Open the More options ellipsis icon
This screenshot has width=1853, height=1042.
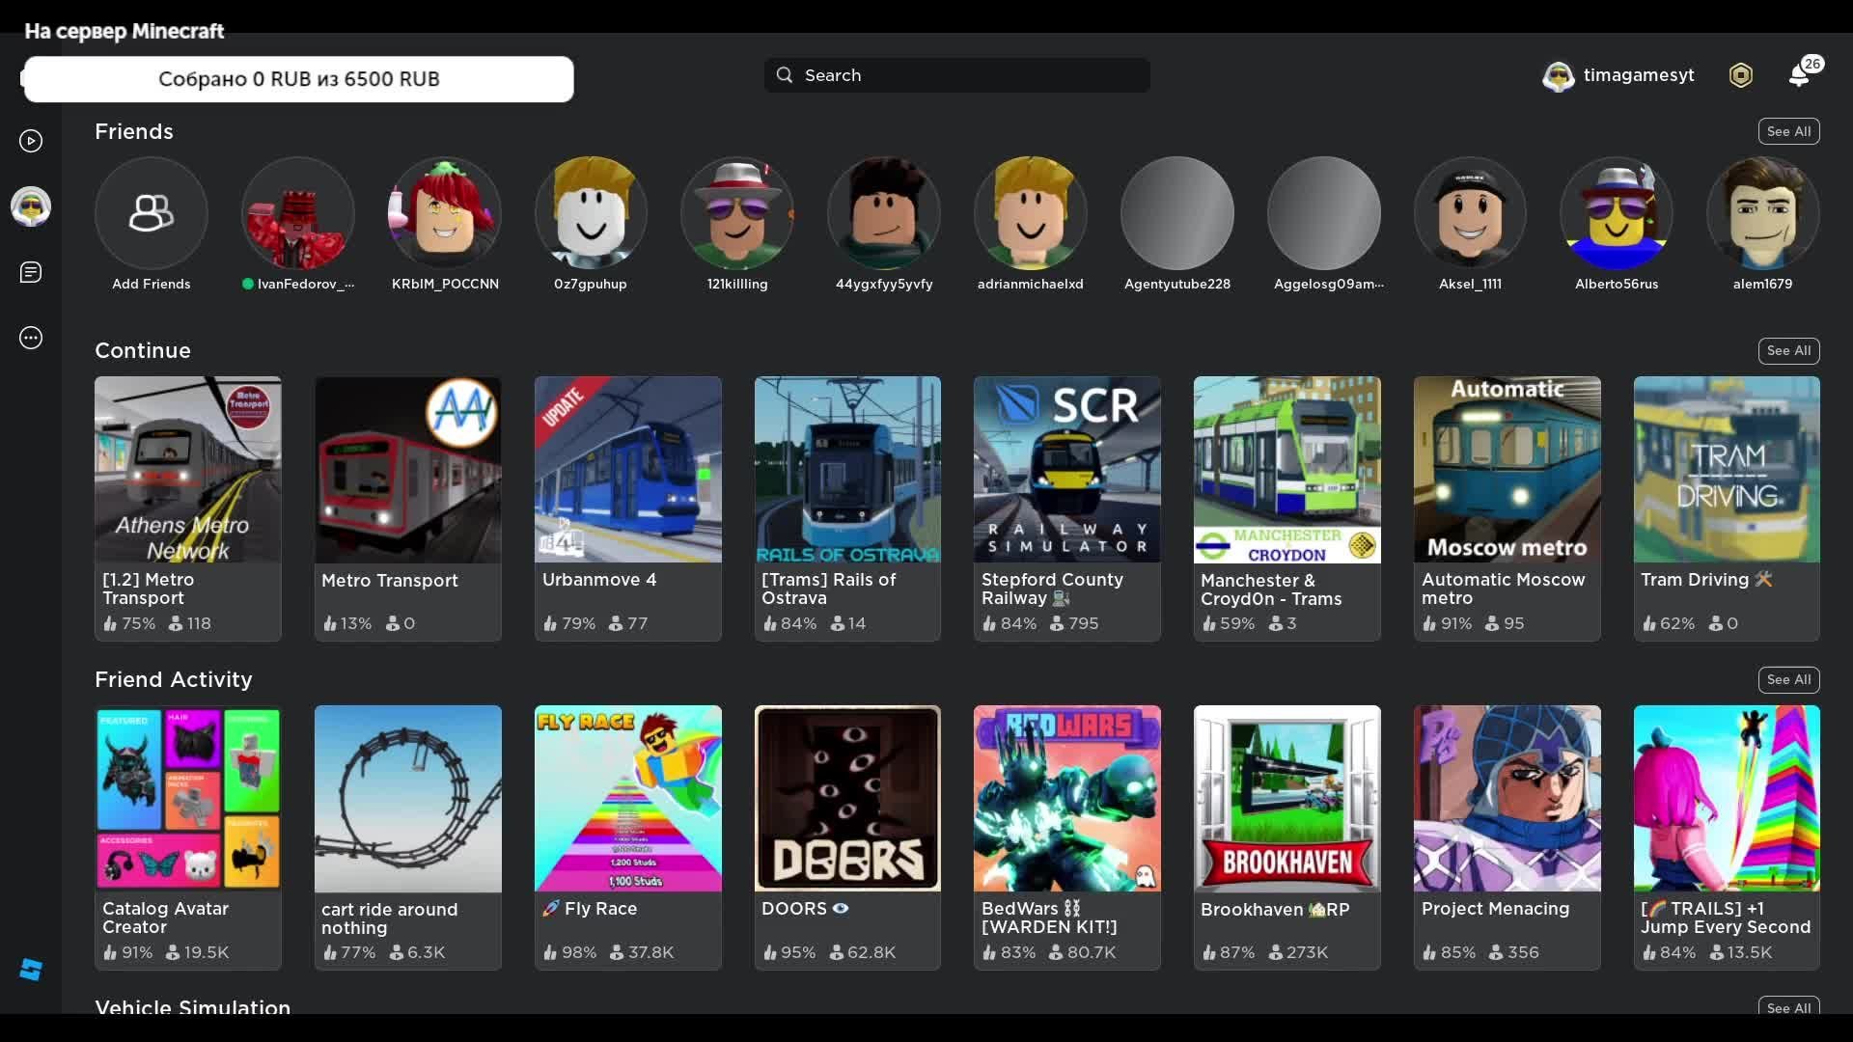click(31, 338)
